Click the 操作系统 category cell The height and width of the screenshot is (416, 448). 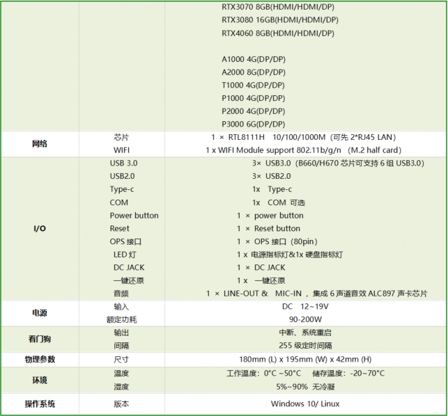point(40,404)
